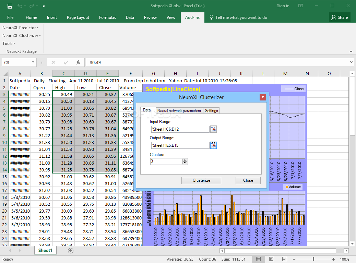The height and width of the screenshot is (263, 356).
Task: Switch to the Data ribbon tab
Action: [x=130, y=17]
